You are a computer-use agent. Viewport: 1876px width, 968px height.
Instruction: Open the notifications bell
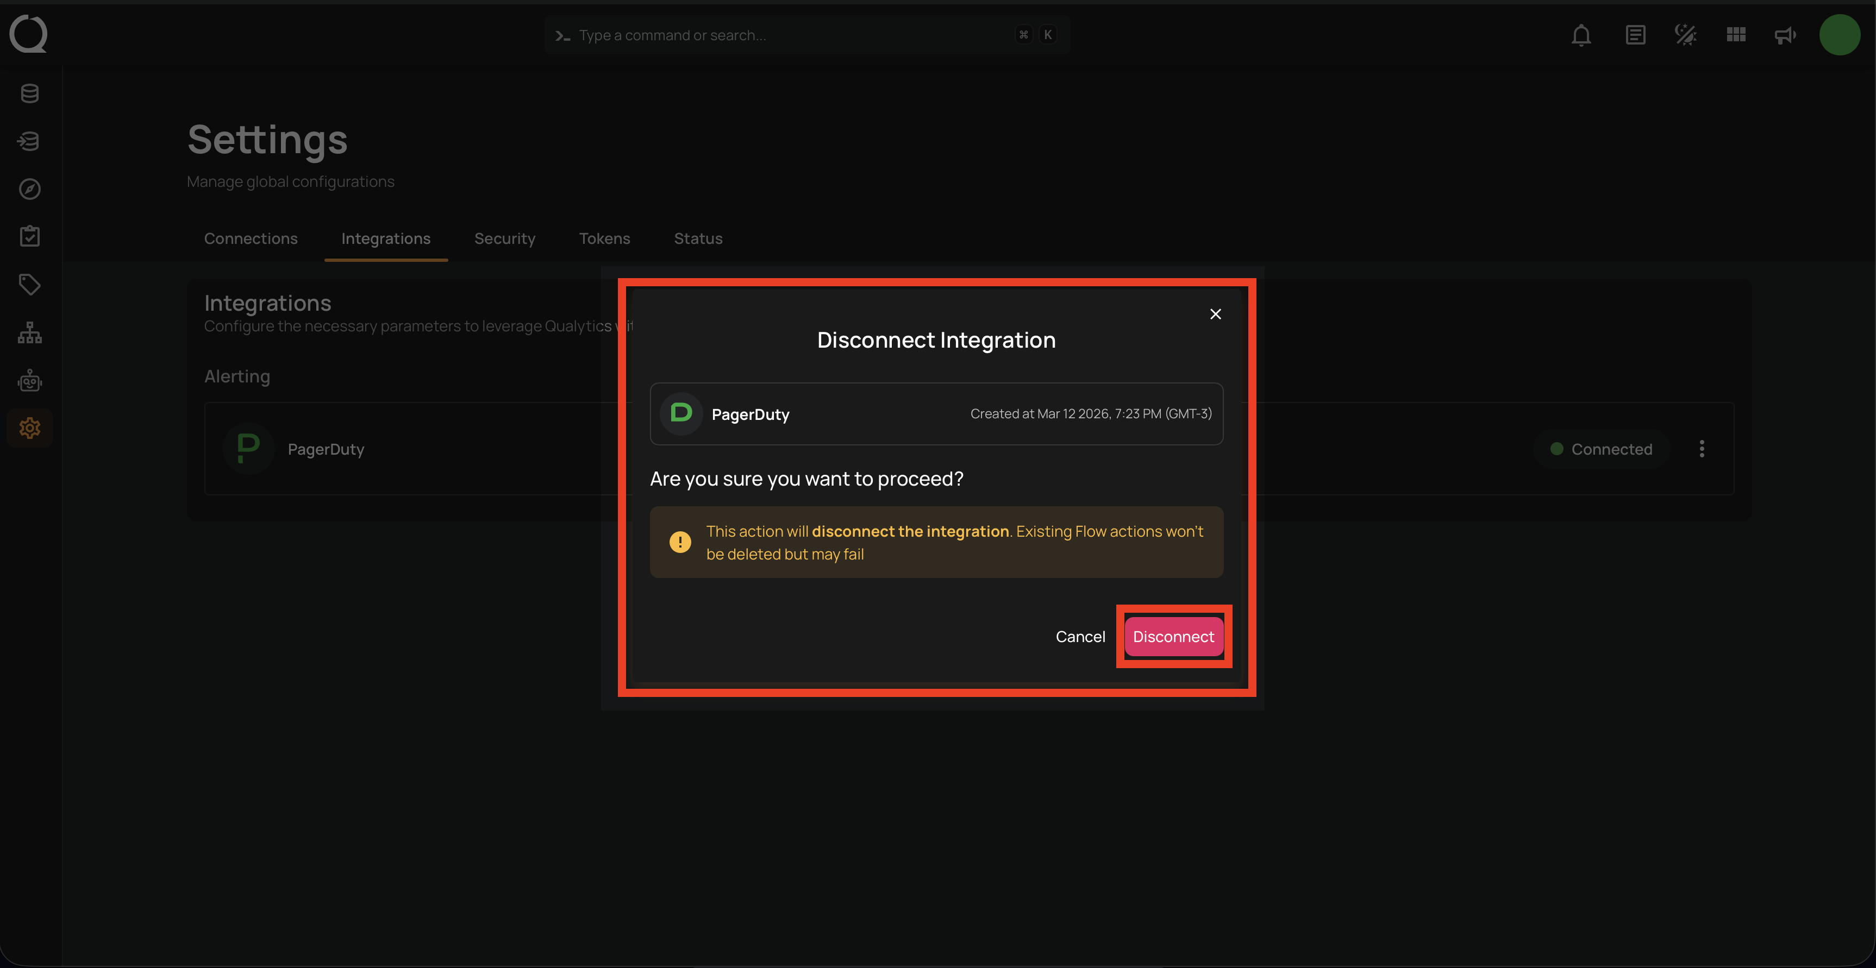pos(1581,35)
